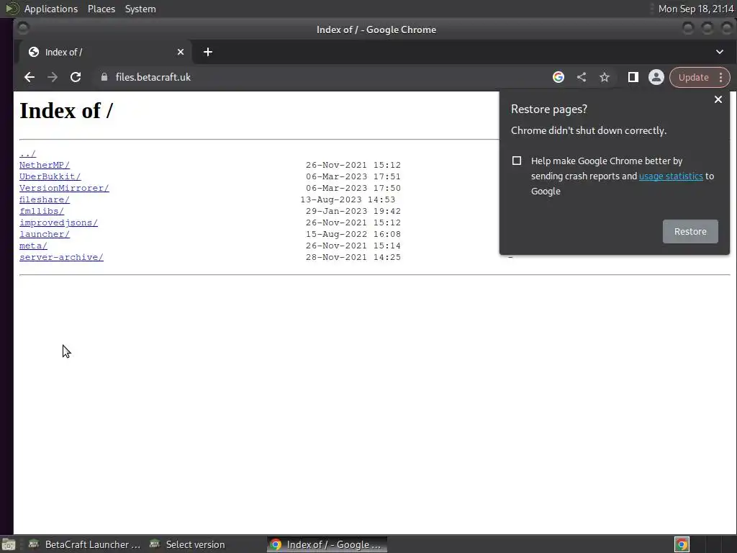The height and width of the screenshot is (553, 737).
Task: Open the Applications menu
Action: coord(51,9)
